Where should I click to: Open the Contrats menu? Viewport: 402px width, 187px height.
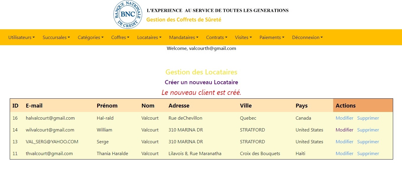(217, 38)
